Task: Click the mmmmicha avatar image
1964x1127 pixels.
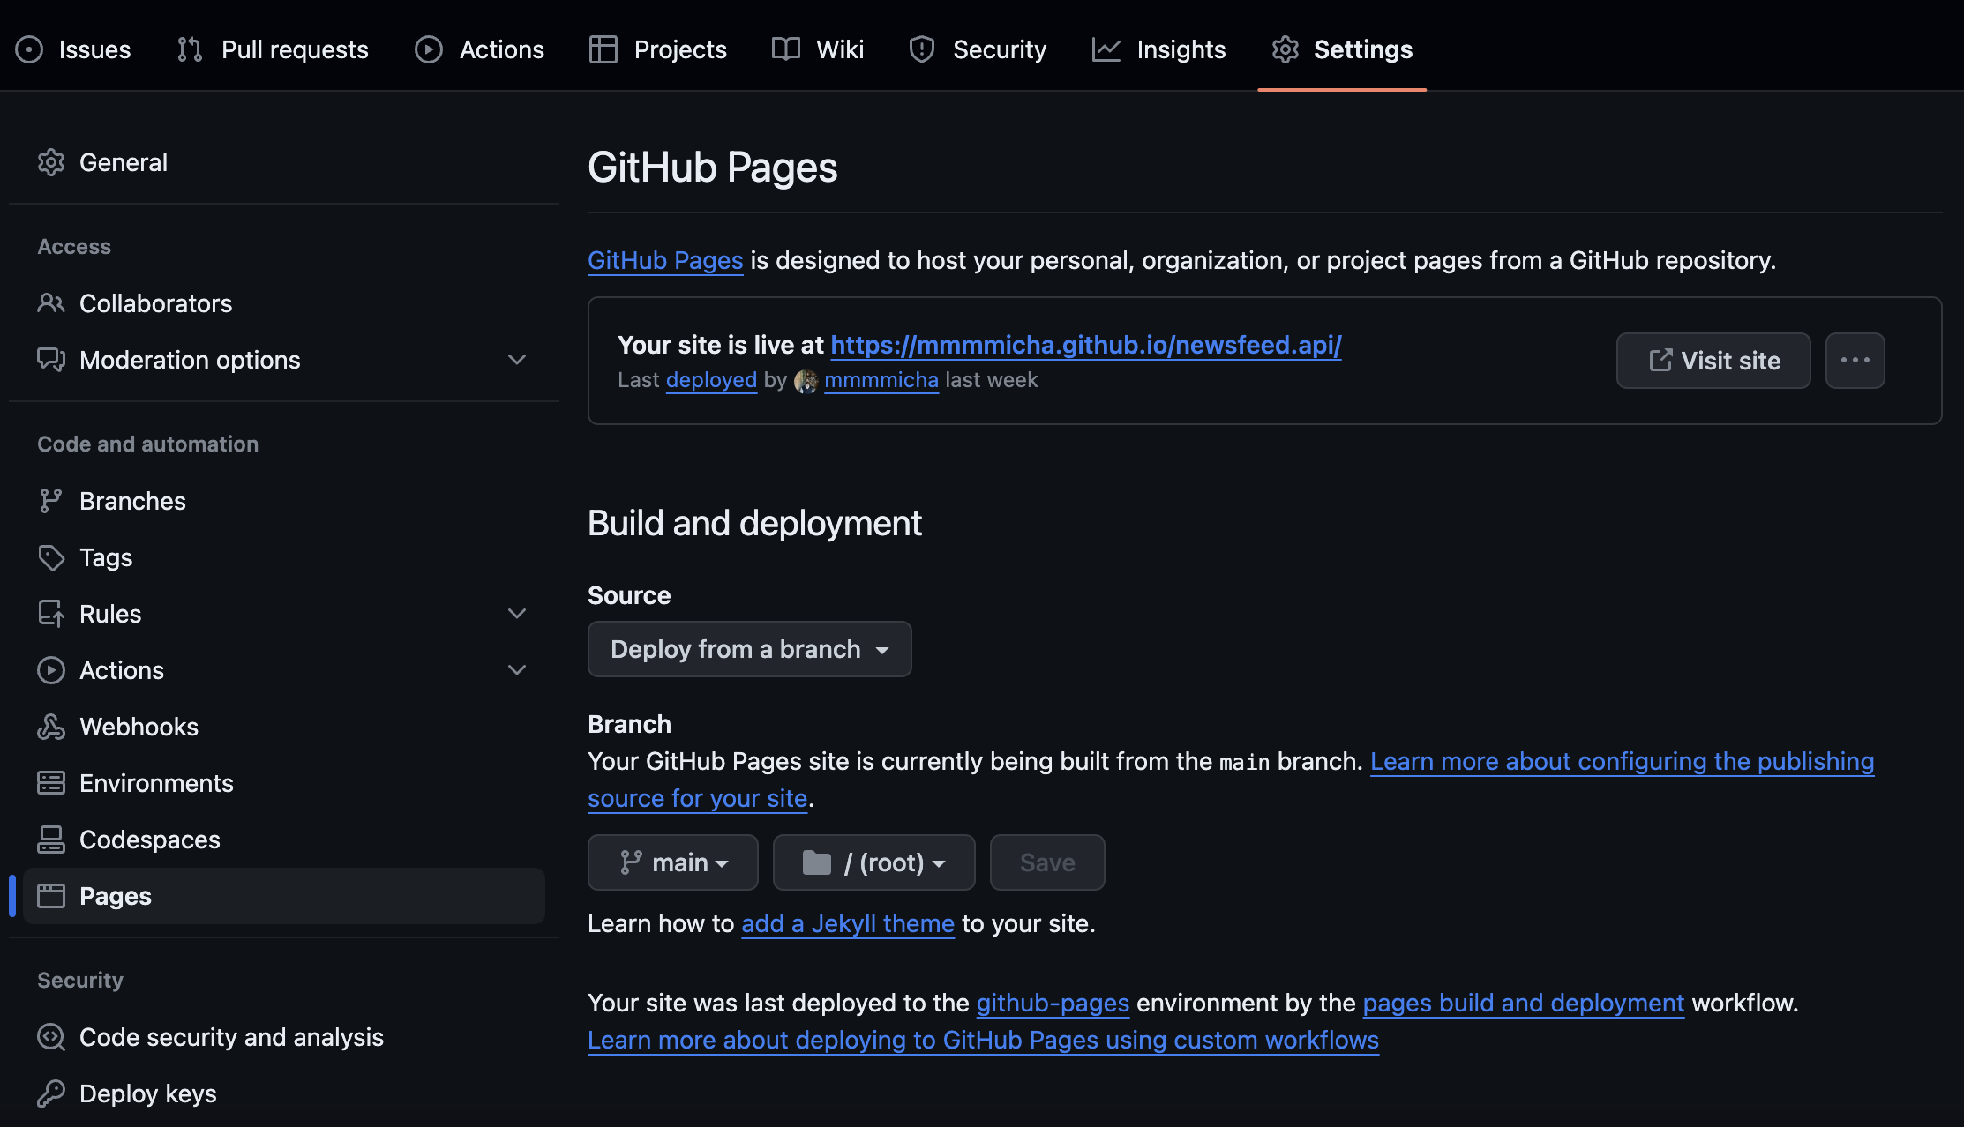Action: pos(806,381)
